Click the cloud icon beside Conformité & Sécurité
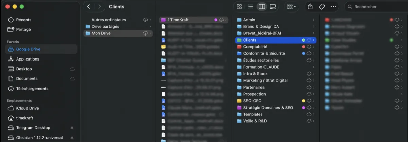 (x=309, y=54)
